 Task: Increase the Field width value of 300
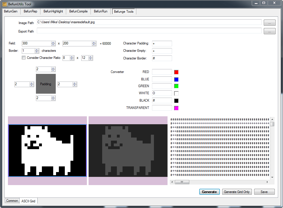53,42
